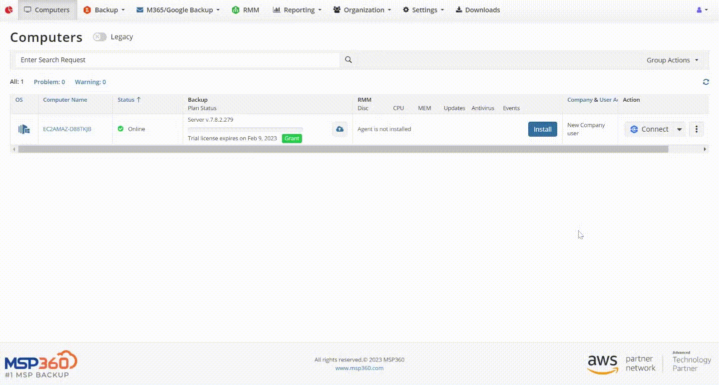Visit the www.msp360.com link
719x385 pixels.
pyautogui.click(x=359, y=368)
